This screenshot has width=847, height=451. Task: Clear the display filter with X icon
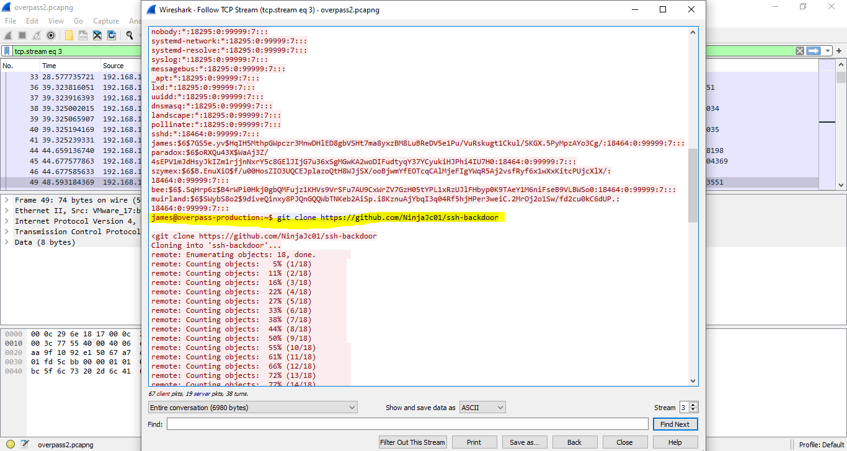(800, 51)
